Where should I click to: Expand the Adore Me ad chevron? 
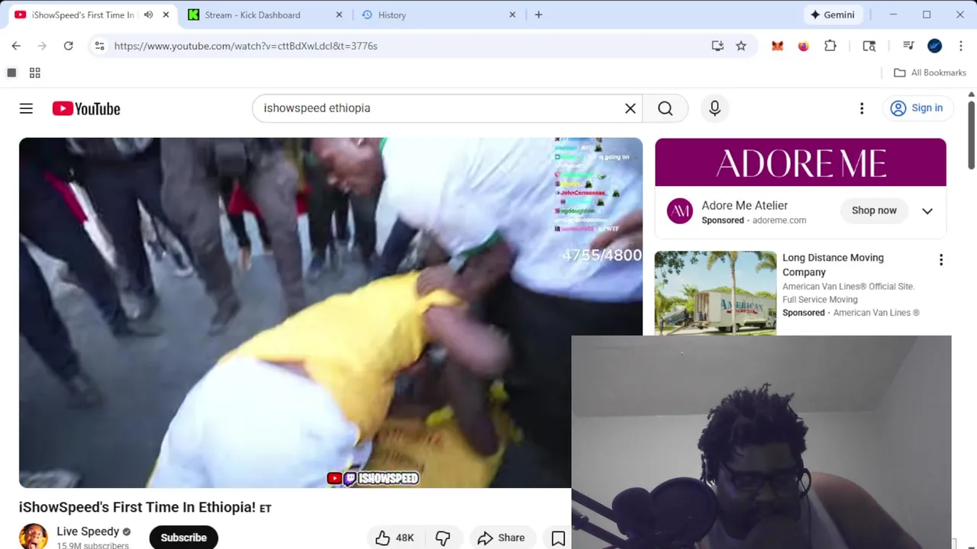click(x=927, y=211)
